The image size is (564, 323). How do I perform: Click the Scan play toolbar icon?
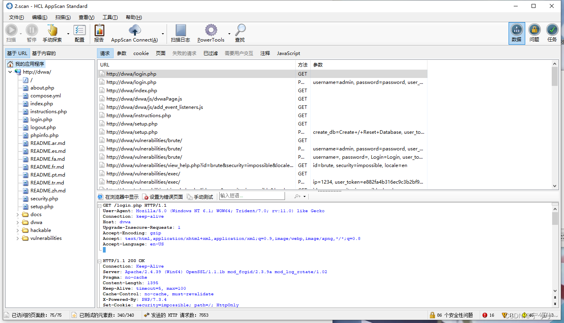pyautogui.click(x=11, y=30)
